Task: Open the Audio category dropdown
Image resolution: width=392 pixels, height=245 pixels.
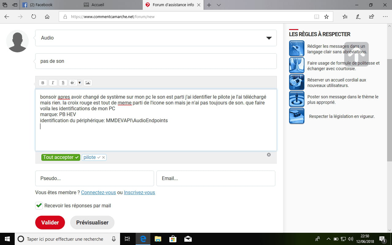Action: [269, 38]
